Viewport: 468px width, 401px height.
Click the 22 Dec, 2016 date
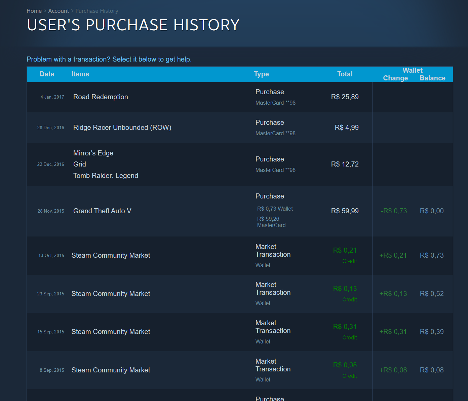click(50, 164)
